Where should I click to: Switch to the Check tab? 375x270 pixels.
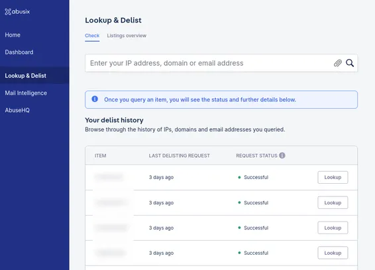(92, 36)
